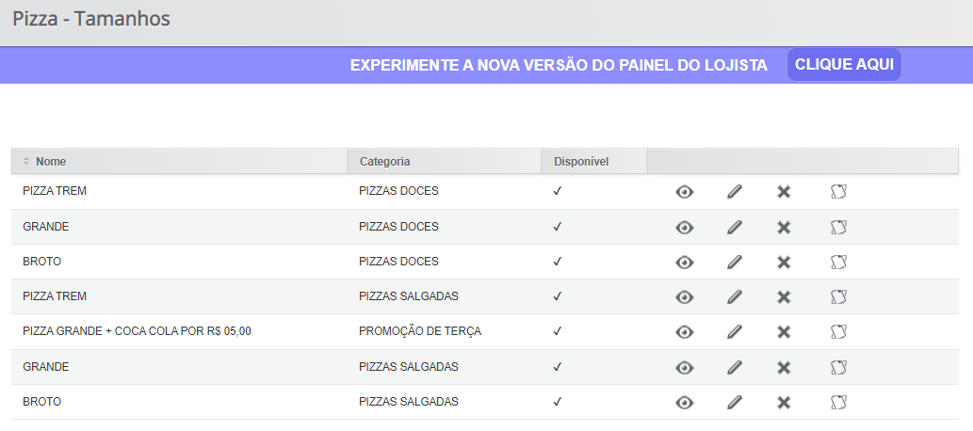This screenshot has height=431, width=973.
Task: Toggle eye visibility for the PROMOÇÃO DE TERÇA row
Action: (x=685, y=332)
